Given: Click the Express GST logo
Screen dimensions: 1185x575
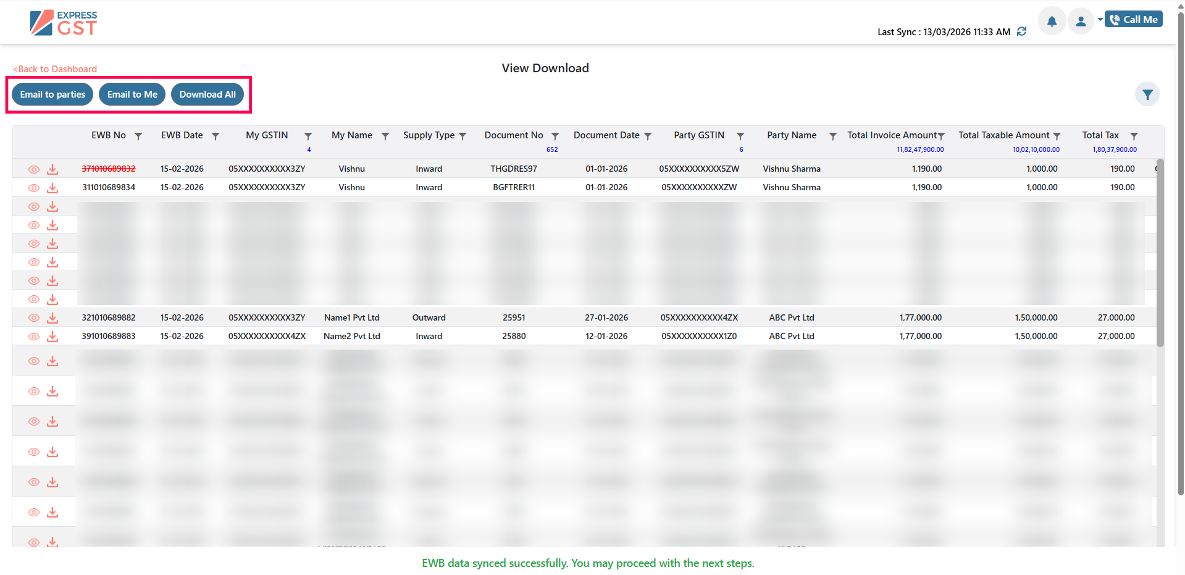Looking at the screenshot, I should (64, 23).
